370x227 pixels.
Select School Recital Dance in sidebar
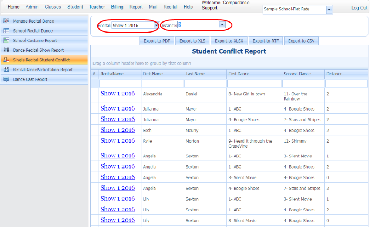pos(44,31)
